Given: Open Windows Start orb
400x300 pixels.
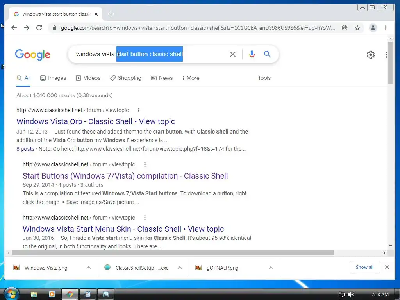Looking at the screenshot, I should [x=11, y=294].
